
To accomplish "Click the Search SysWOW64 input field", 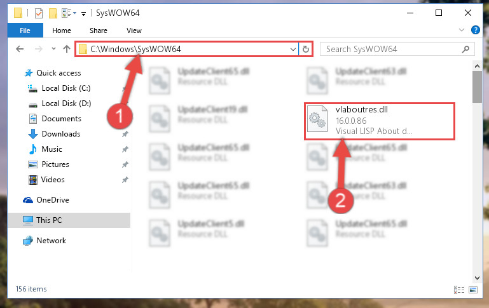I will coord(391,49).
